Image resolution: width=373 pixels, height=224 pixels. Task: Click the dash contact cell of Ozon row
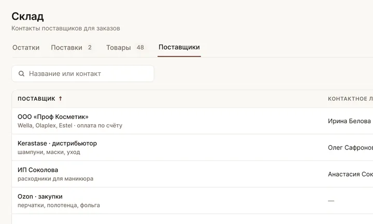tap(331, 201)
